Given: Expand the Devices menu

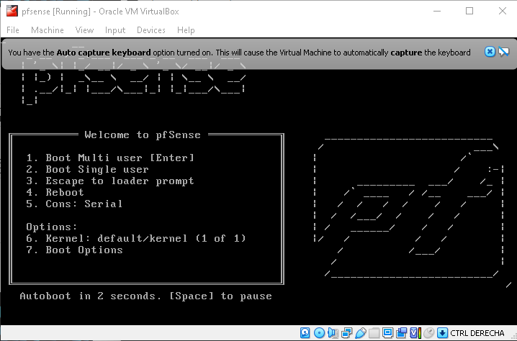Looking at the screenshot, I should point(150,30).
